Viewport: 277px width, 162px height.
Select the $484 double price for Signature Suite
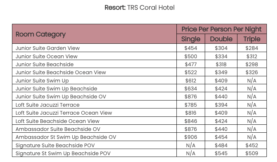tap(221, 145)
